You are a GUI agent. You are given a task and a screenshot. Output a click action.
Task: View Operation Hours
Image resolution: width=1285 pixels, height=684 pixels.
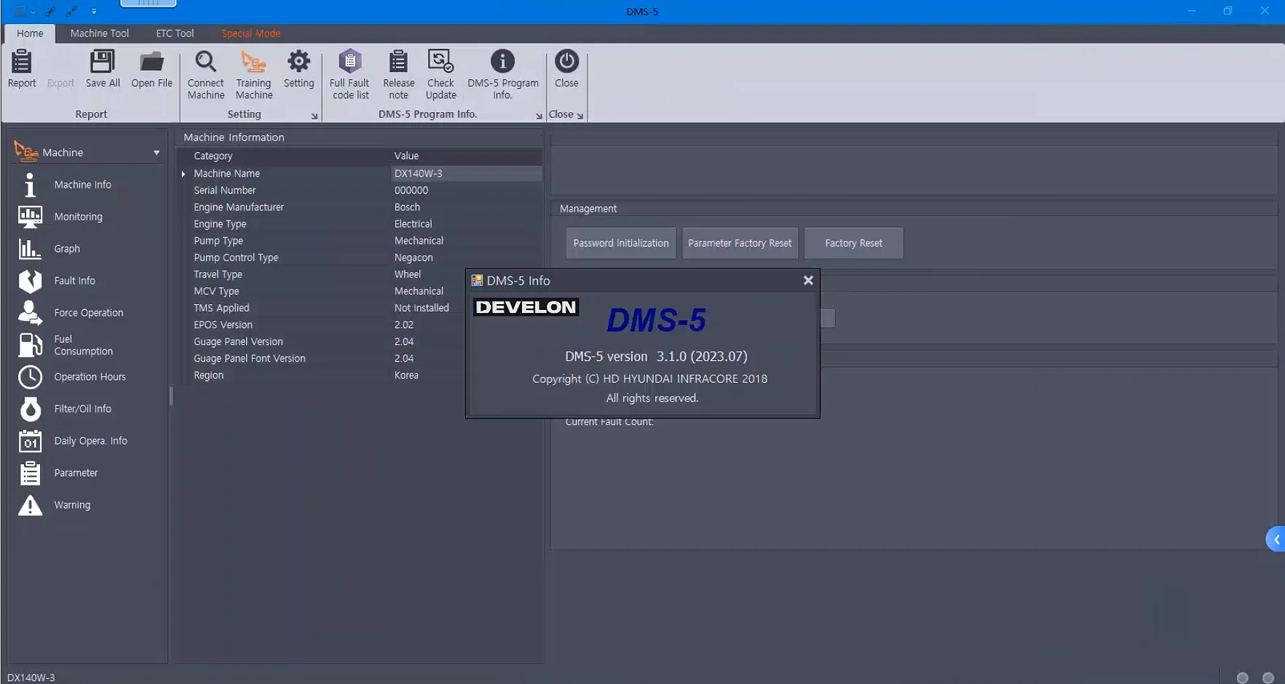click(90, 377)
